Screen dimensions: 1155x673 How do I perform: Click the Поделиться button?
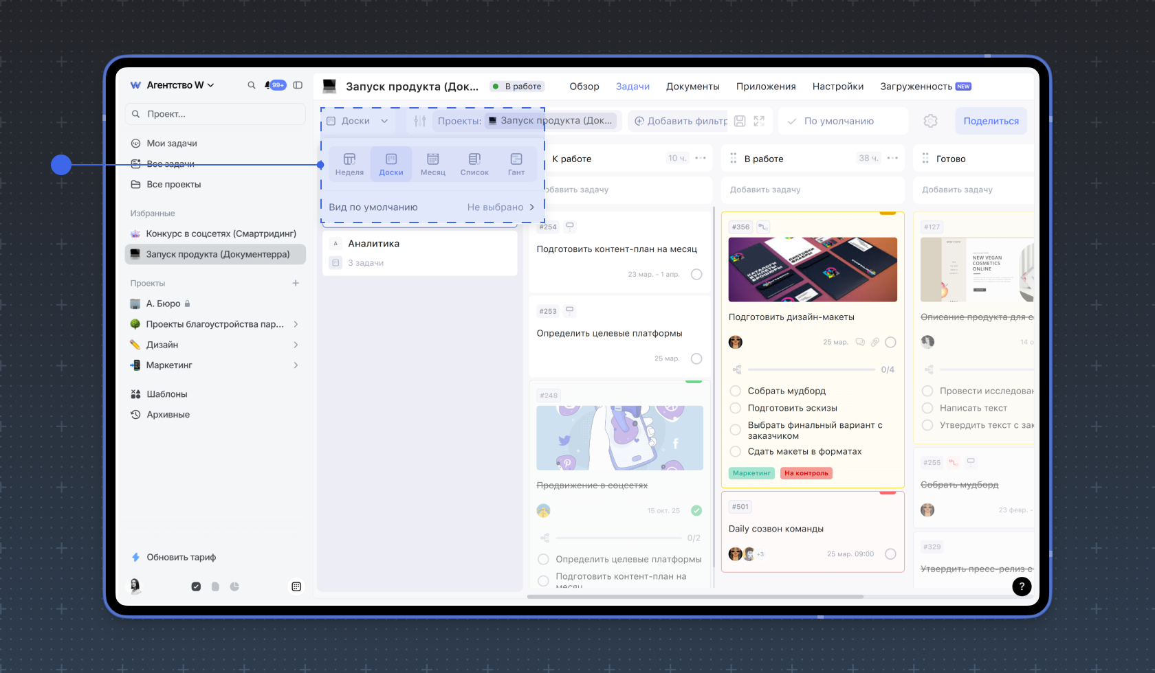[991, 121]
